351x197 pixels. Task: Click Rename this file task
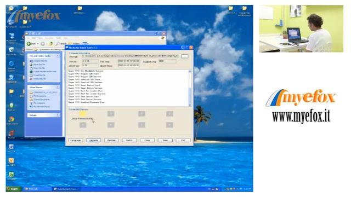click(x=38, y=61)
